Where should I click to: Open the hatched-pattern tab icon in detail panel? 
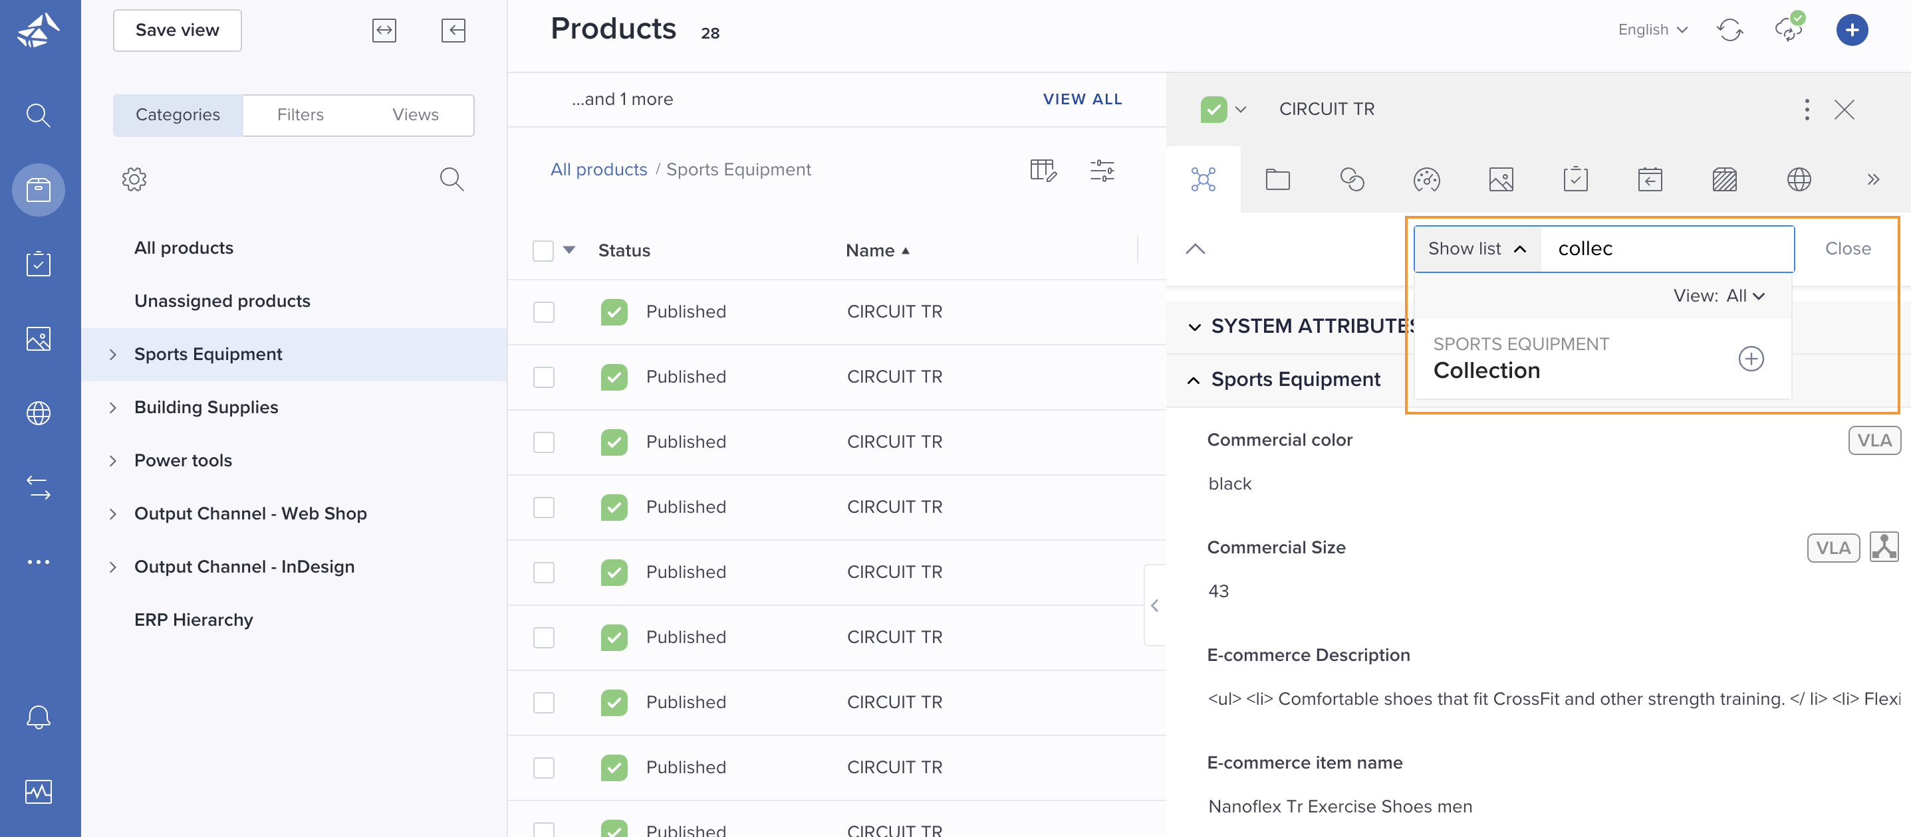(x=1725, y=179)
